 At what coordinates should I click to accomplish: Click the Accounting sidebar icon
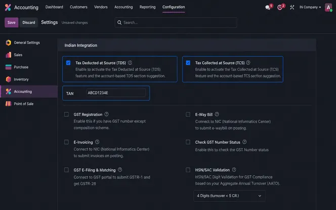point(9,92)
